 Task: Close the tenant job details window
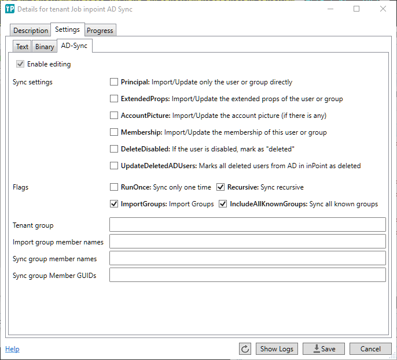(x=383, y=9)
